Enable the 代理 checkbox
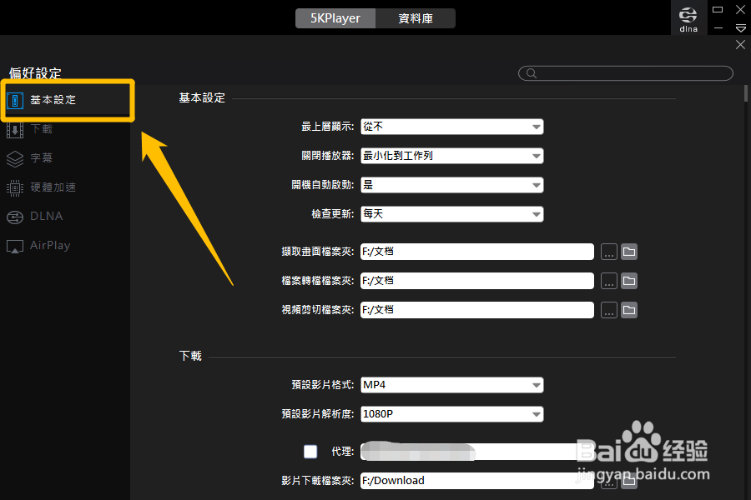 (x=310, y=451)
